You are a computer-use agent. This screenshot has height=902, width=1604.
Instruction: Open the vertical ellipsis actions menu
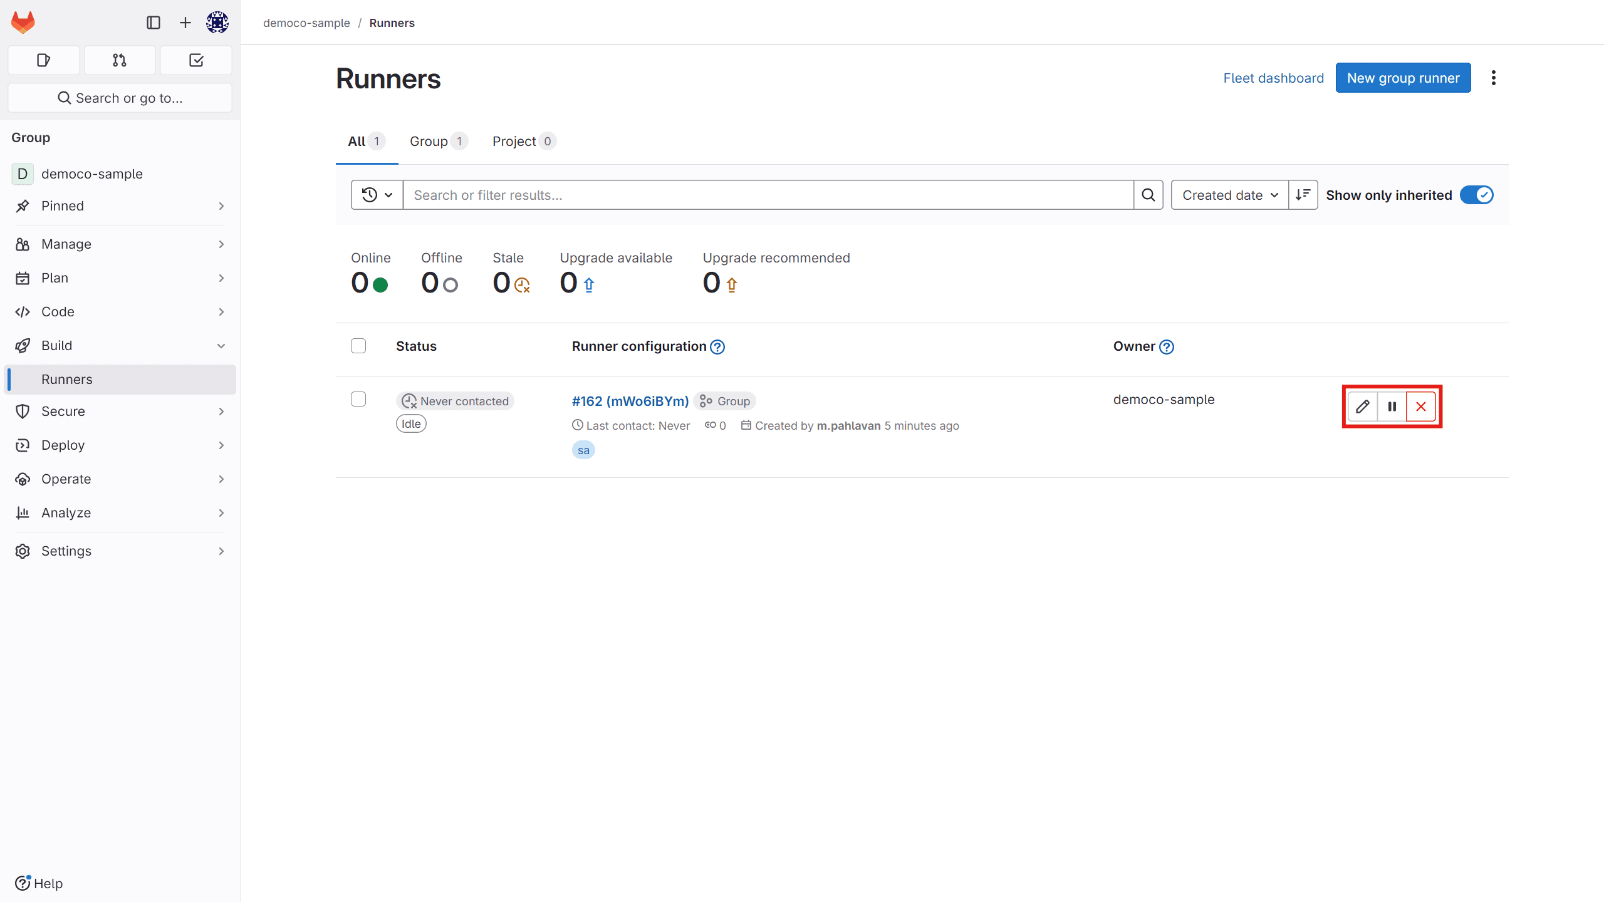(x=1494, y=78)
